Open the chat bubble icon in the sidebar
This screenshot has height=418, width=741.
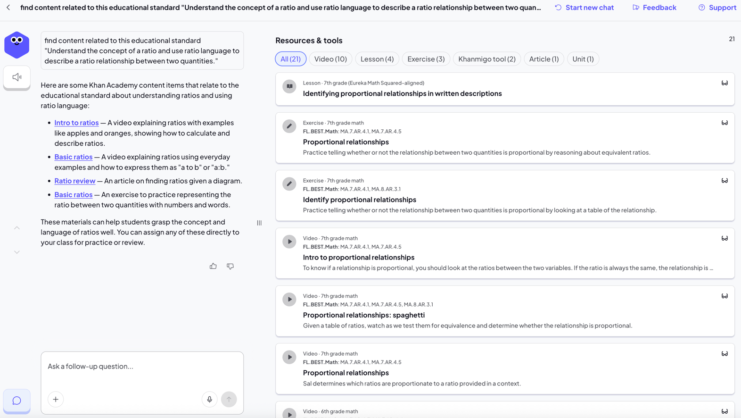tap(17, 401)
